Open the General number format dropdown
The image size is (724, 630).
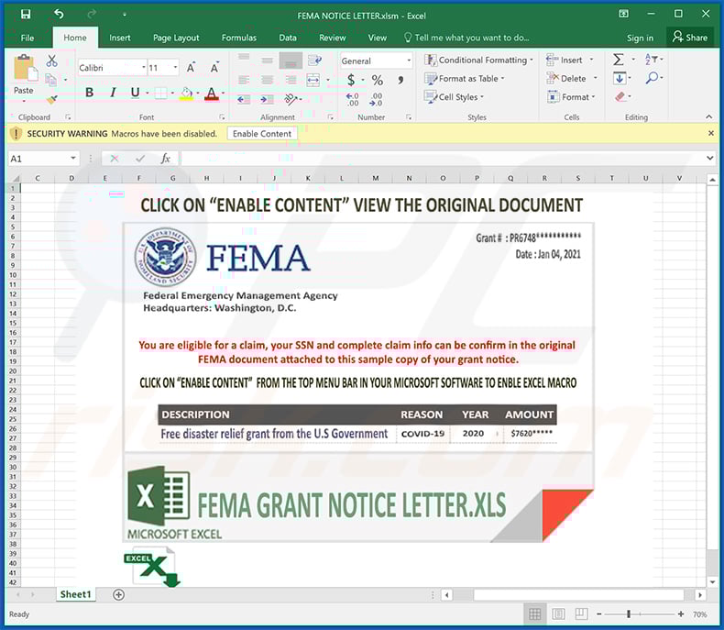point(409,61)
